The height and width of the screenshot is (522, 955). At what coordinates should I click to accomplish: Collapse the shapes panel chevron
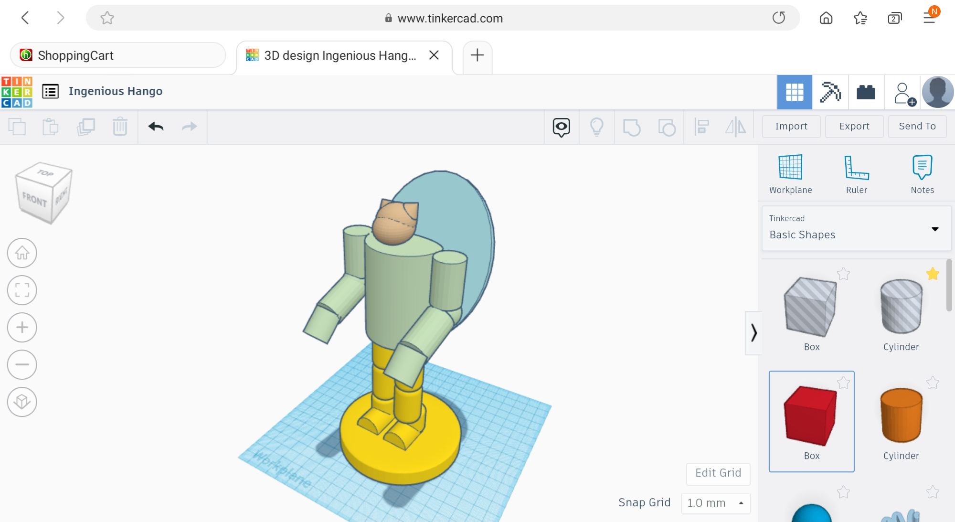pos(753,333)
